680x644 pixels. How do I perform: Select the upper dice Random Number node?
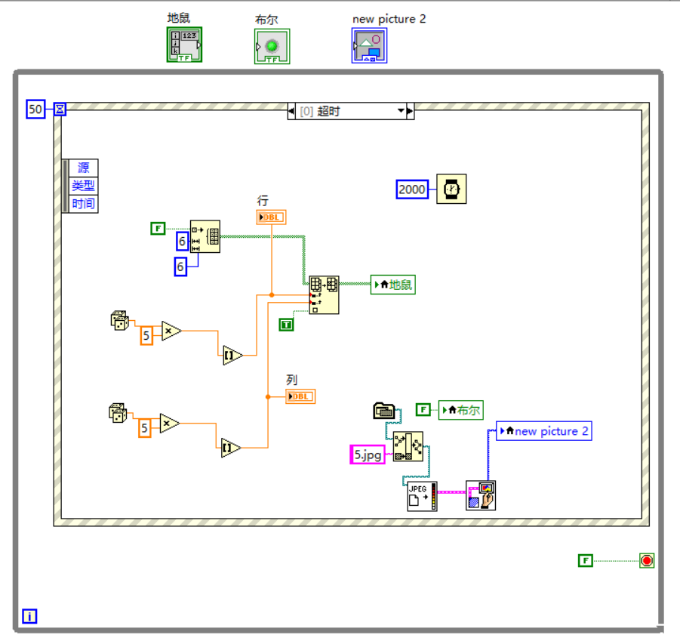coord(118,322)
